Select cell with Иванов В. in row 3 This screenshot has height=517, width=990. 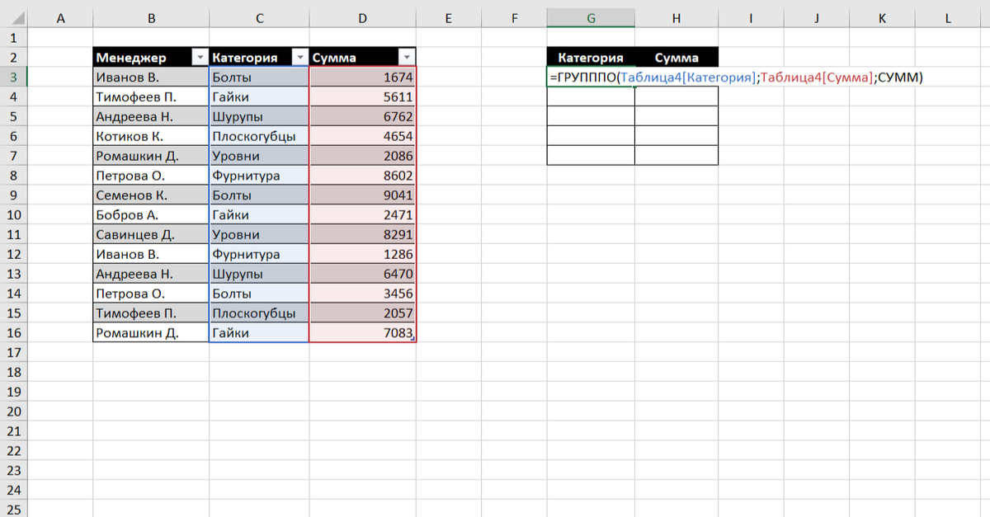pos(151,77)
